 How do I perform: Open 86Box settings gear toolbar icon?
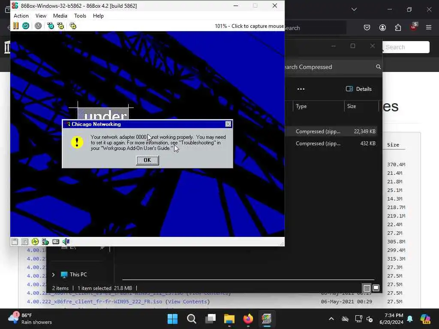click(73, 26)
